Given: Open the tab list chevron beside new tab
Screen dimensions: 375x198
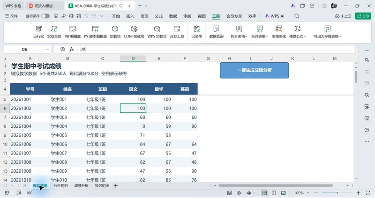Looking at the screenshot, I should pos(146,6).
